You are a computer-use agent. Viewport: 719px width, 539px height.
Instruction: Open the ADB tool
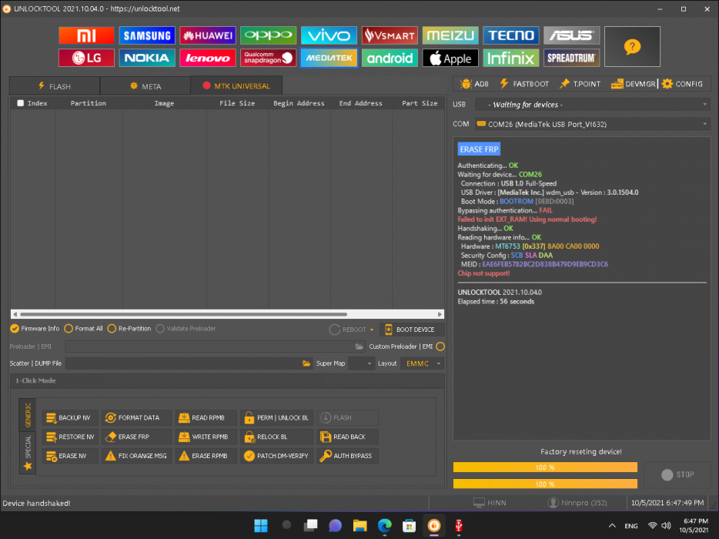(475, 84)
